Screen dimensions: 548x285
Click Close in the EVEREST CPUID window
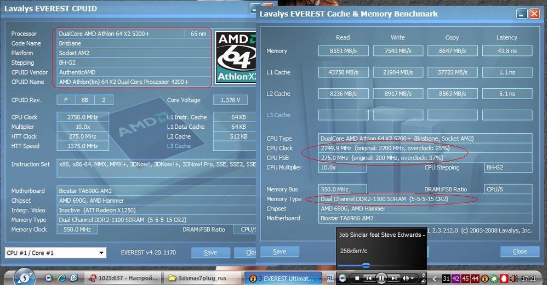pyautogui.click(x=246, y=253)
